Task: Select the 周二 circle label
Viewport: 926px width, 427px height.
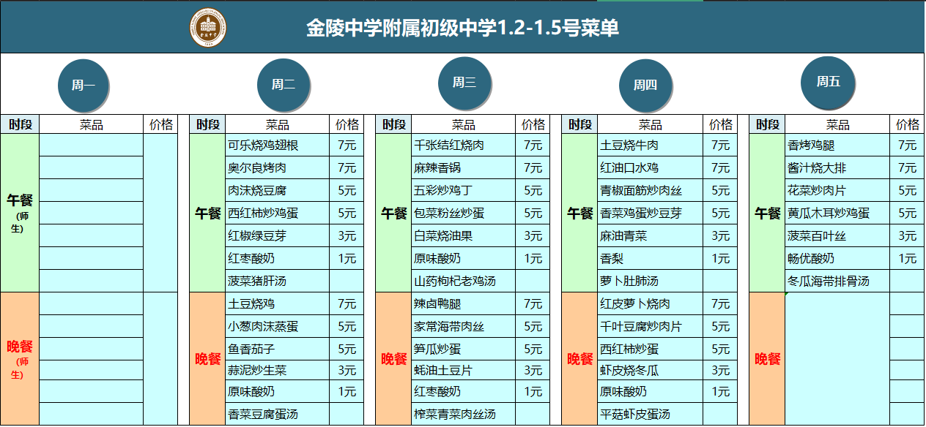Action: [284, 85]
